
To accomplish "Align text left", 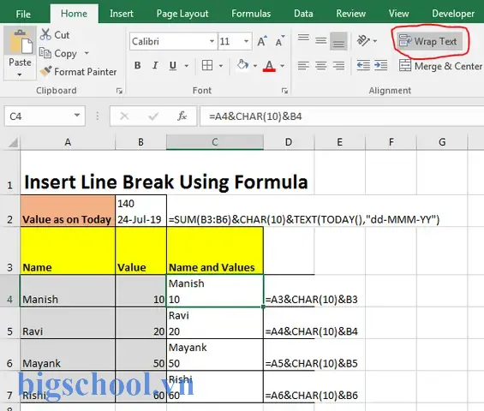I will pos(303,65).
